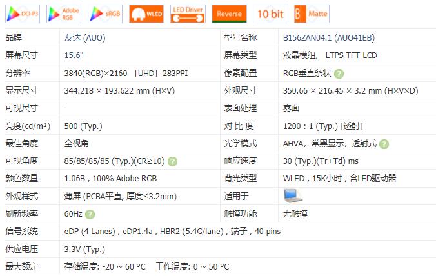Click the 屏幕类型 row label
The width and height of the screenshot is (436, 276).
(x=241, y=55)
